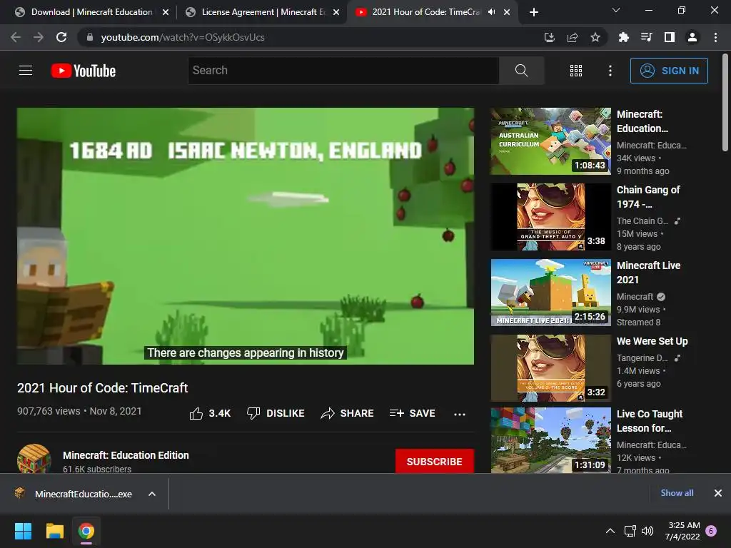Click the search magnifier button
Screen dimensions: 731x548
(521, 71)
